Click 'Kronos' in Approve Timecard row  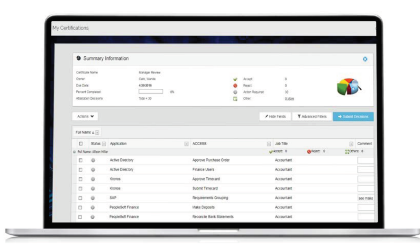(115, 179)
